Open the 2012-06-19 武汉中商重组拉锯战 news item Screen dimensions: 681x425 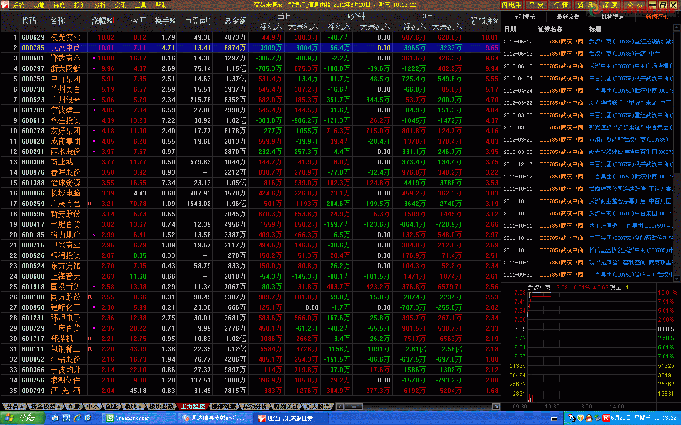[x=588, y=42]
